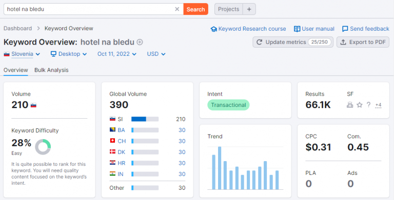Open the Slovenia country dropdown
The height and width of the screenshot is (200, 394).
[22, 54]
